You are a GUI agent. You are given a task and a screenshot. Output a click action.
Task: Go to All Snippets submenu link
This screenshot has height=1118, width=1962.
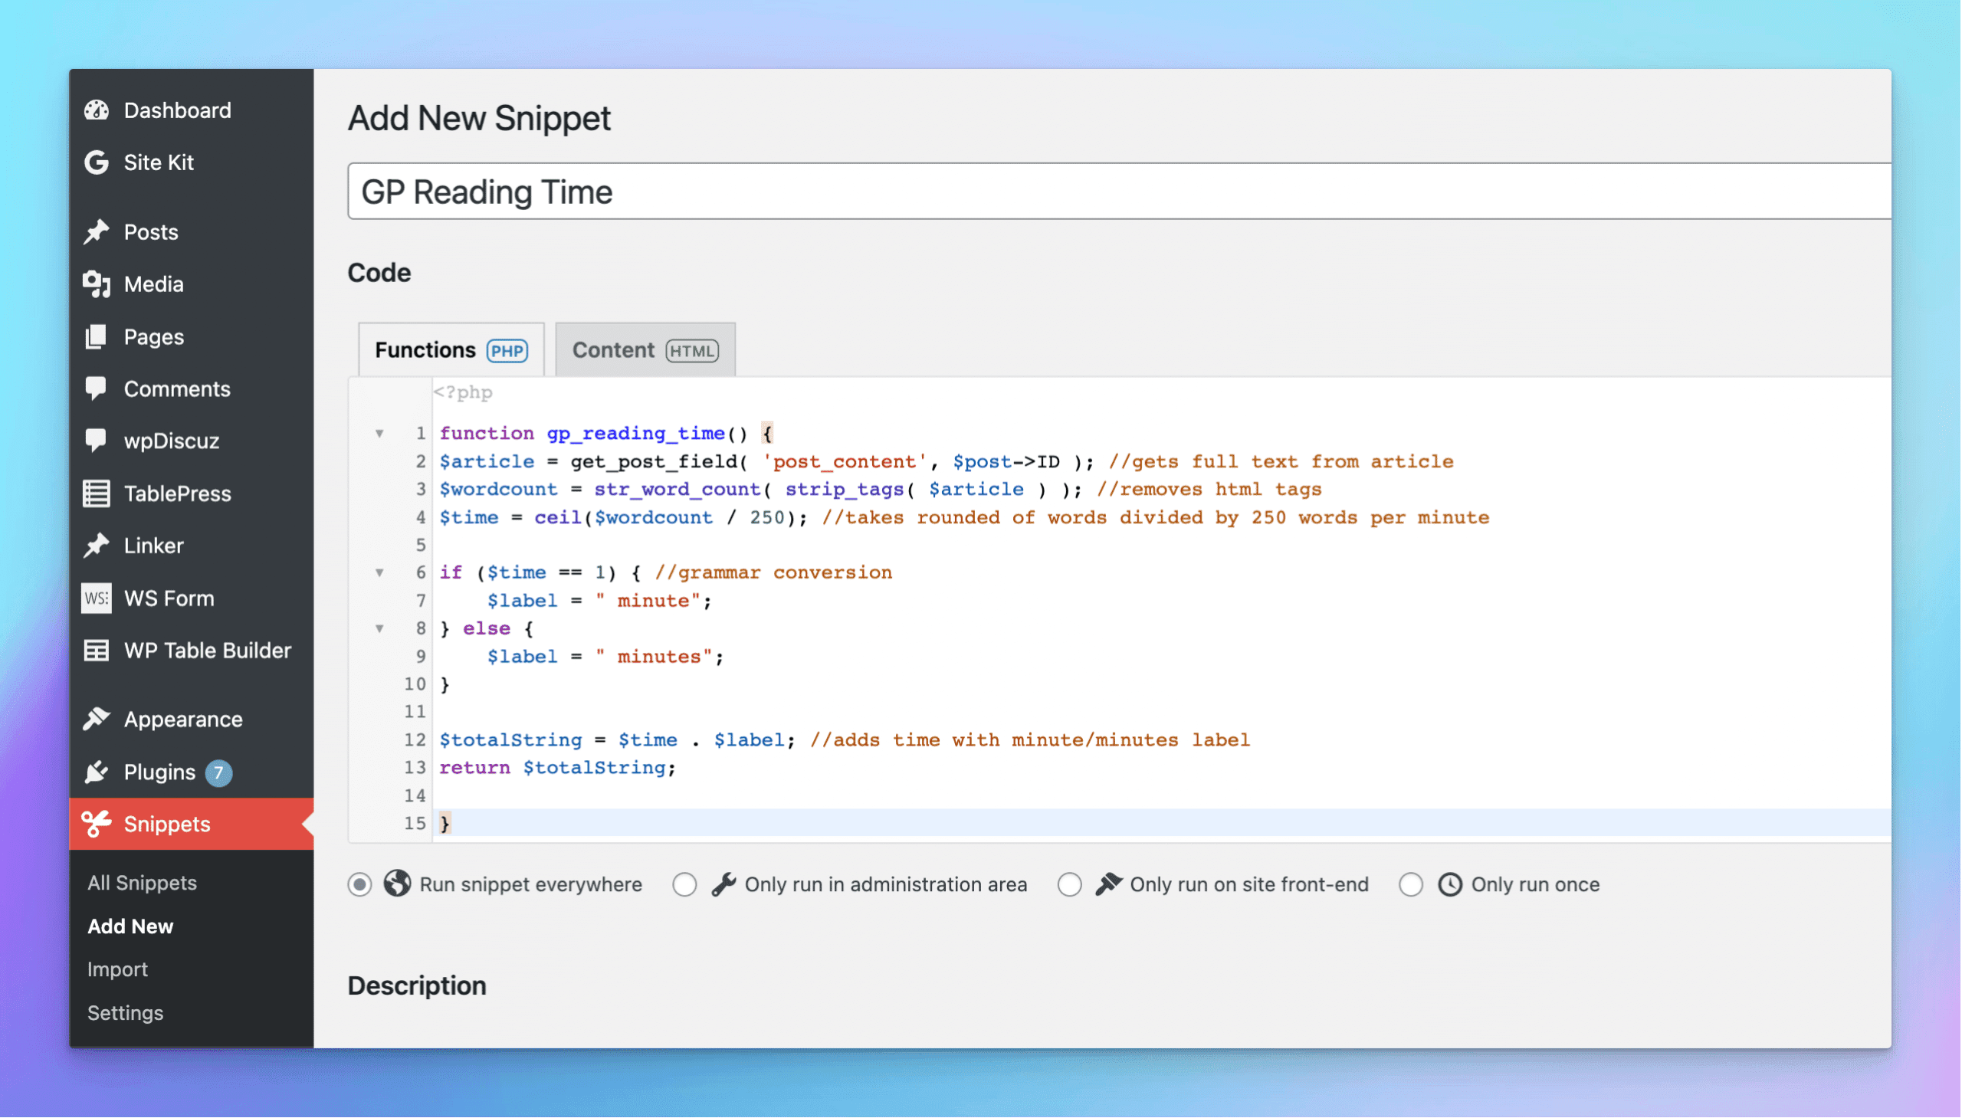tap(142, 884)
